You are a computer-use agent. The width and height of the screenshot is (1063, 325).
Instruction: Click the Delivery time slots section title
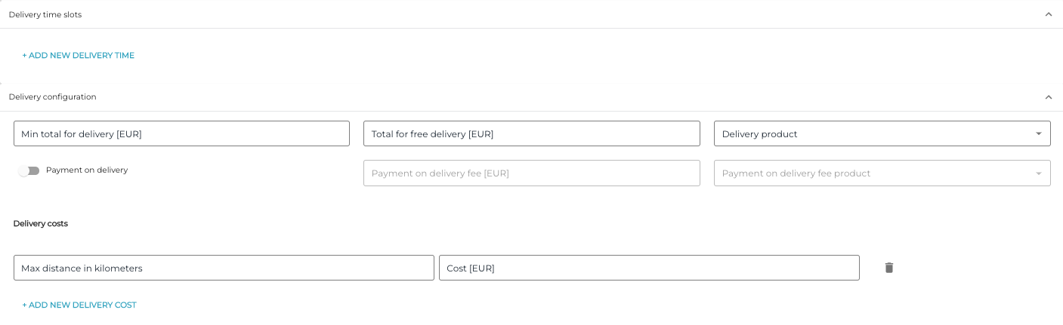click(x=45, y=14)
